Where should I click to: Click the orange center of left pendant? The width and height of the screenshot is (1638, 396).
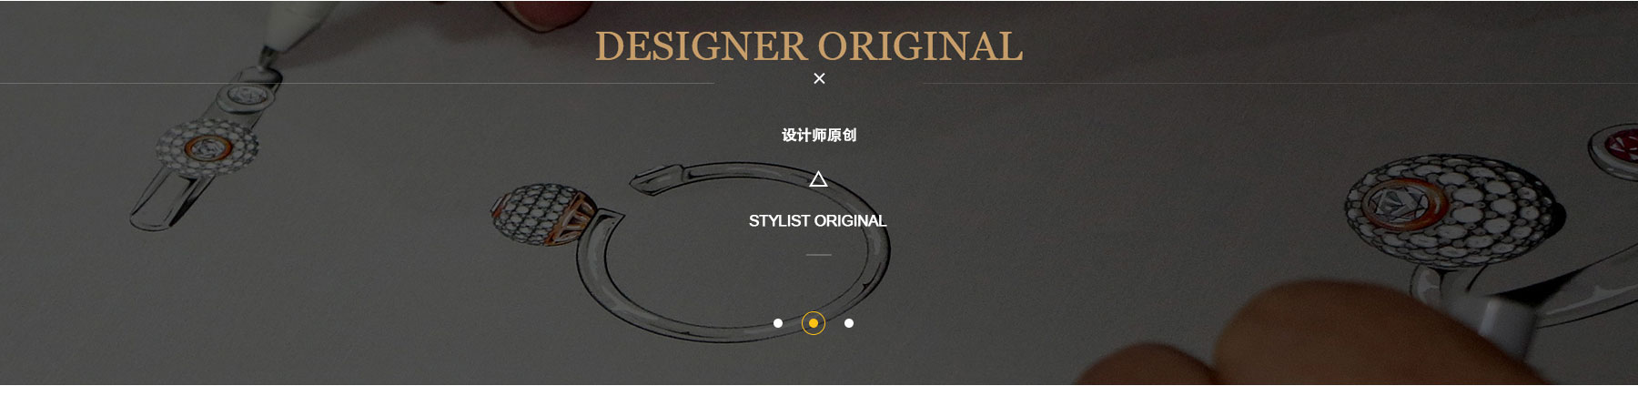207,147
